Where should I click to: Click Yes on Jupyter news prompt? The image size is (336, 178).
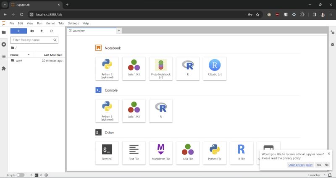click(x=319, y=165)
